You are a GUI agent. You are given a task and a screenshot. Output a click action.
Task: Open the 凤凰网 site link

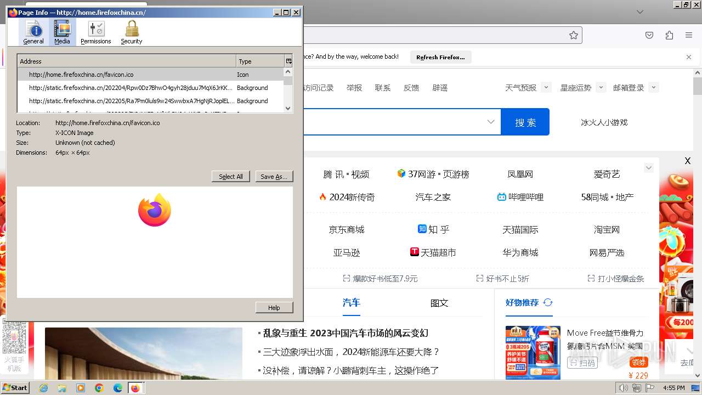click(x=520, y=174)
